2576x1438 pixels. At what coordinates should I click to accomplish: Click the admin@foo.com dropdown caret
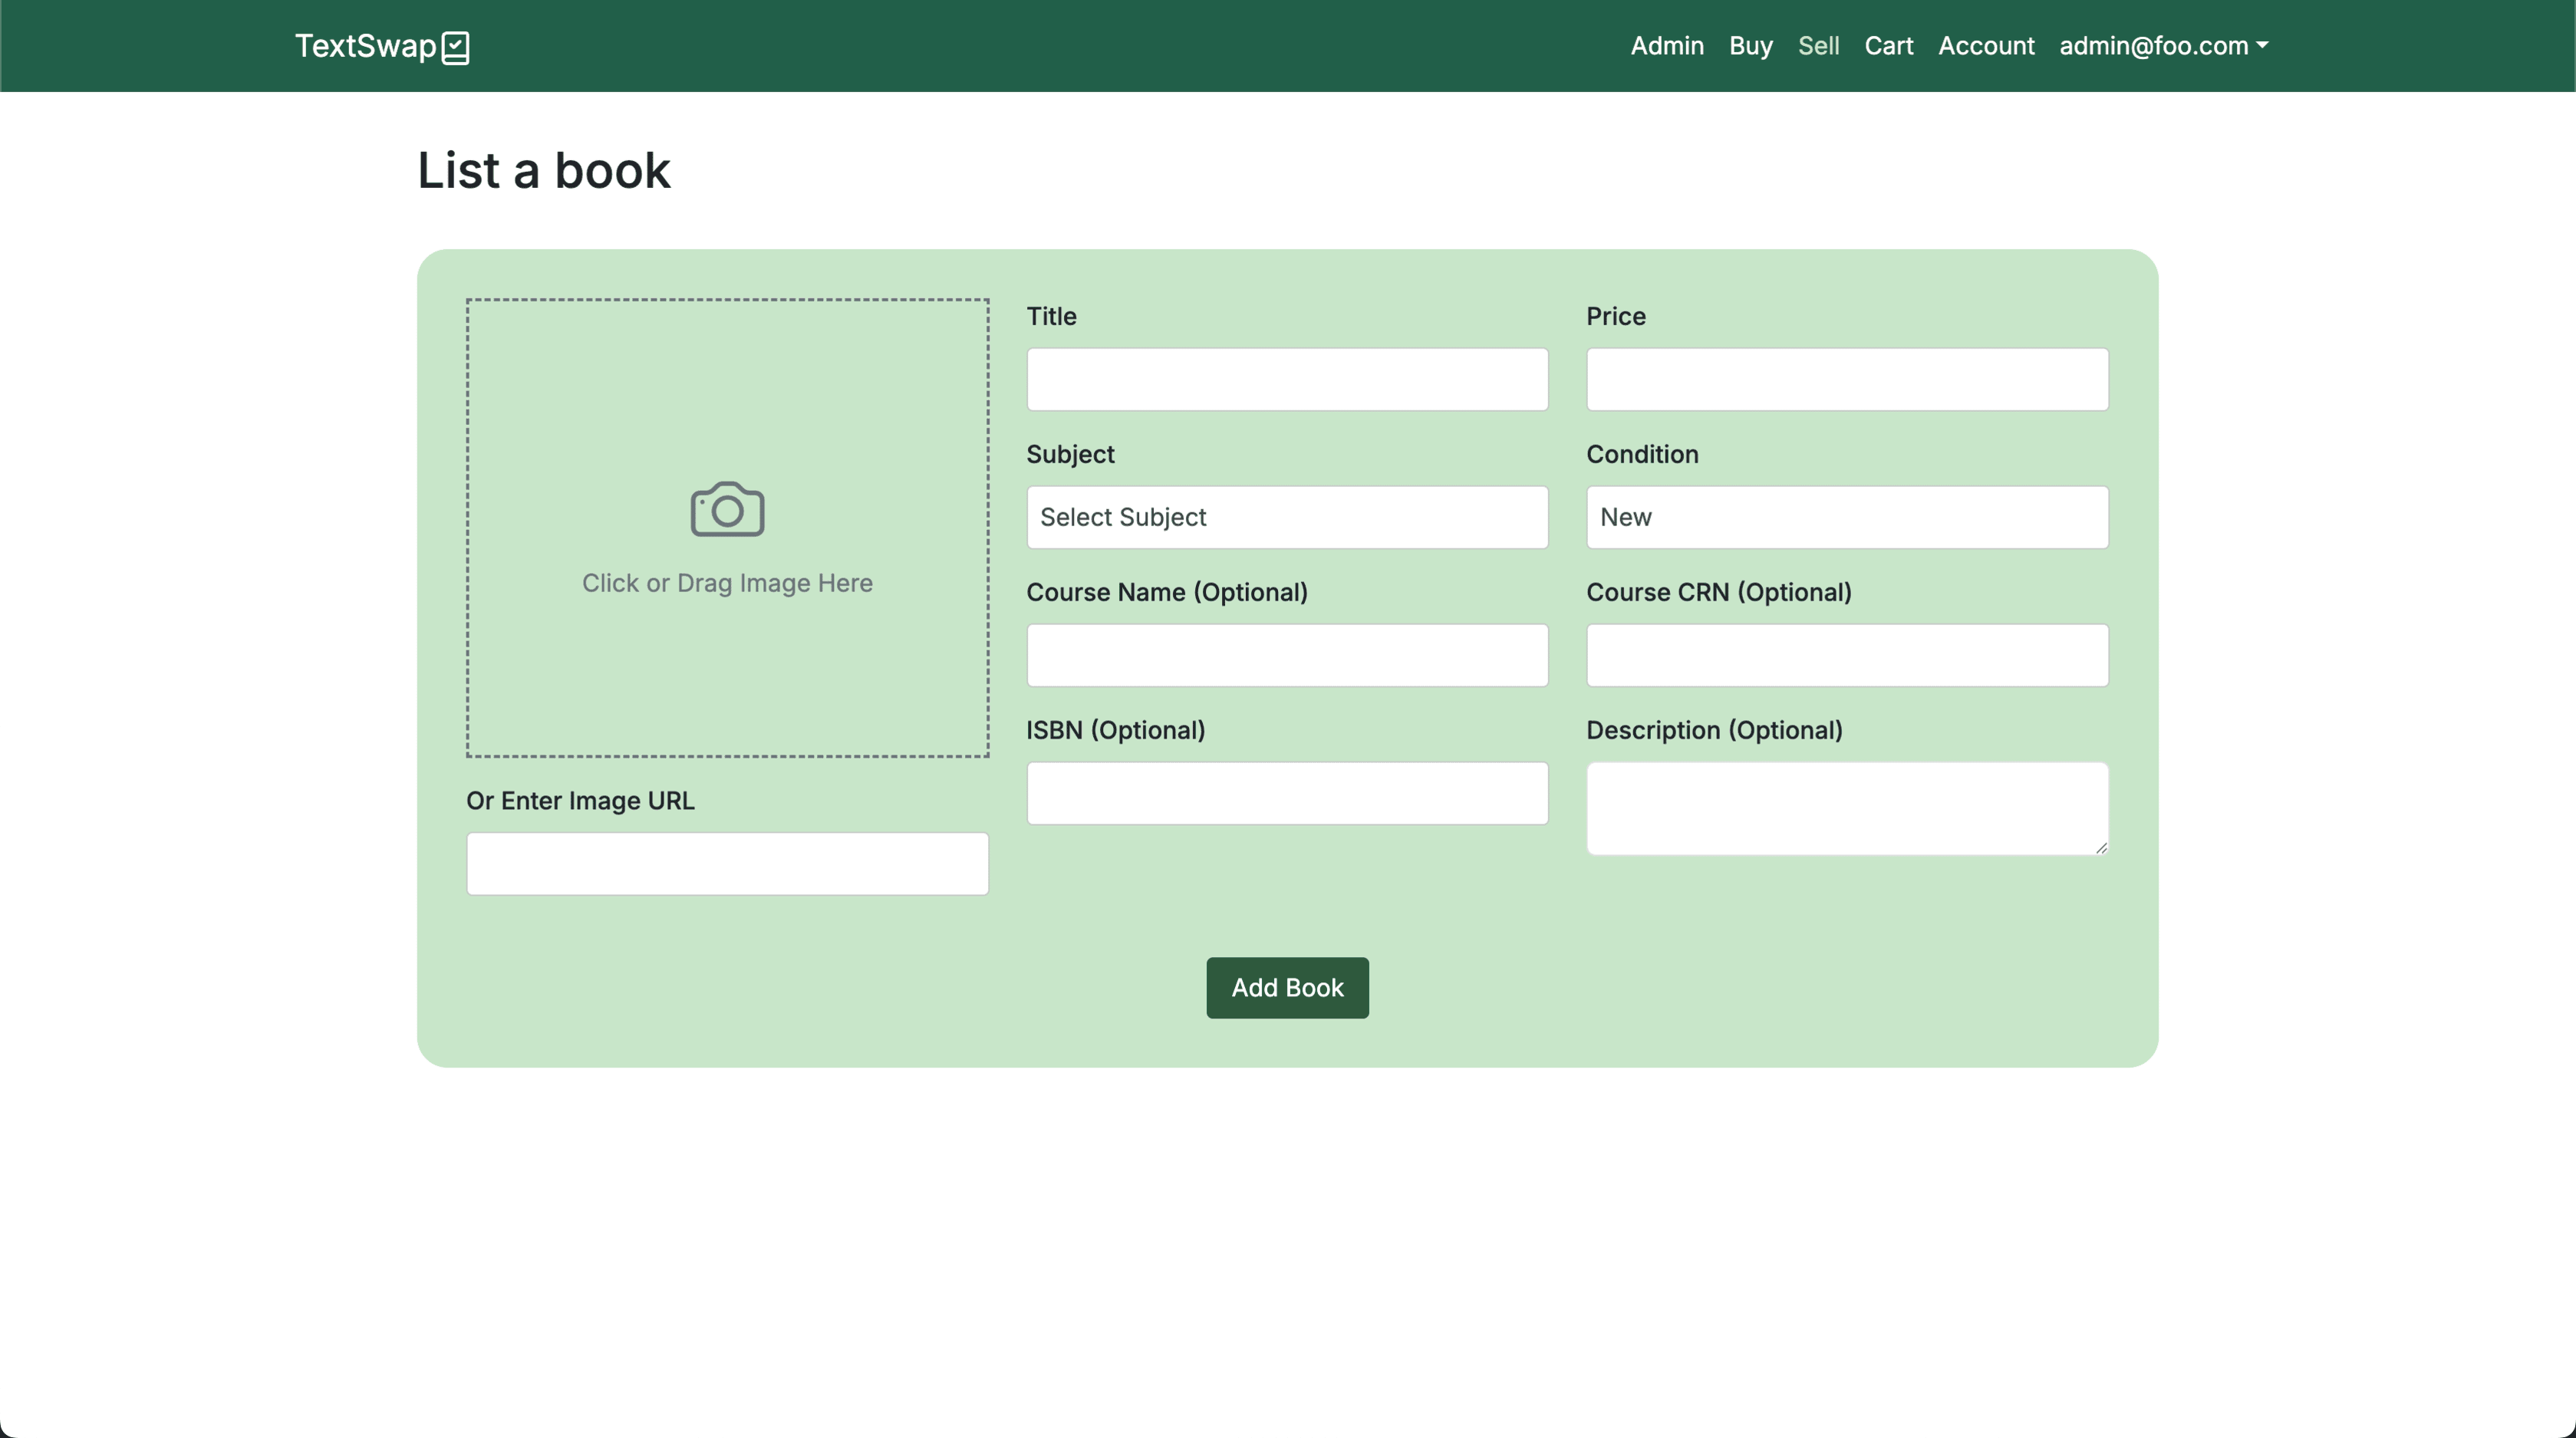[x=2262, y=46]
